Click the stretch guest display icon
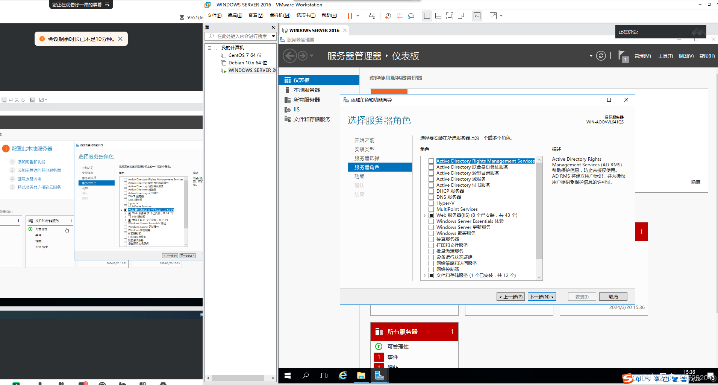The height and width of the screenshot is (385, 718). (493, 16)
